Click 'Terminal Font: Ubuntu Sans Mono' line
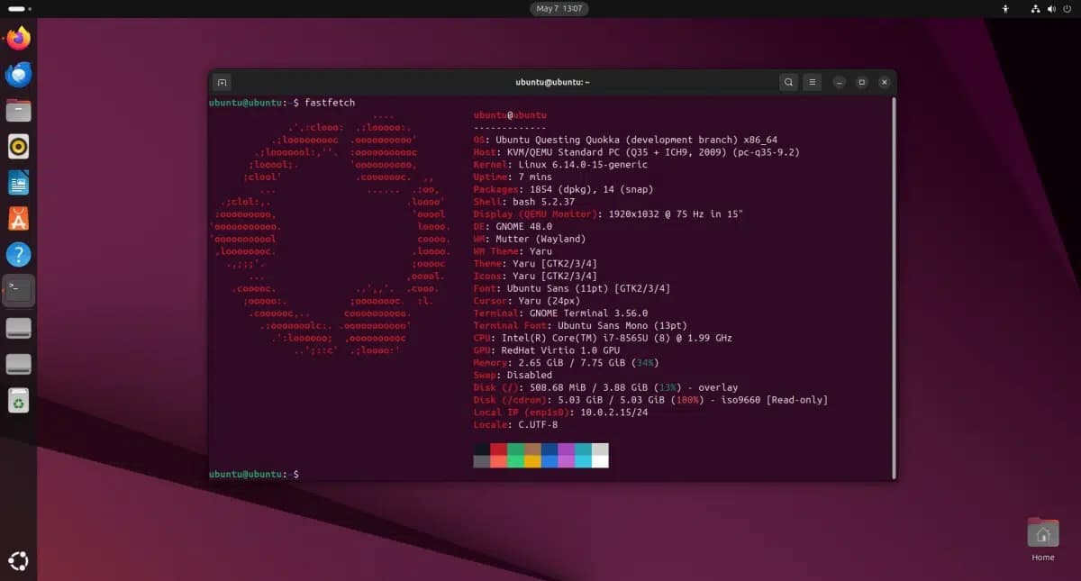Screen dimensions: 1081x581 580,326
